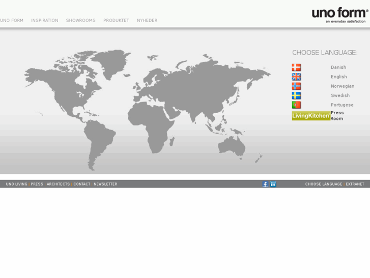Open the Facebook icon in footer

coord(265,184)
